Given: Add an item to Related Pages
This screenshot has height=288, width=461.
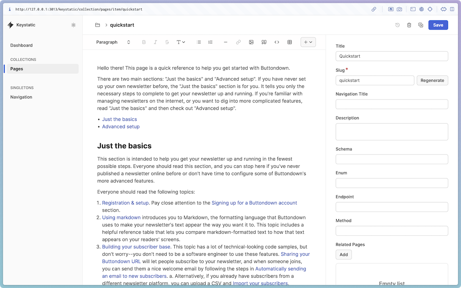Looking at the screenshot, I should [343, 254].
